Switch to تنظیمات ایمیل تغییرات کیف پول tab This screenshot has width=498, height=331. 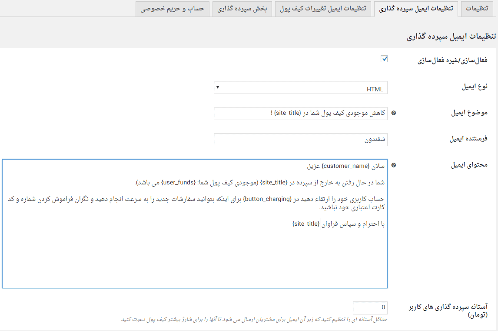323,9
